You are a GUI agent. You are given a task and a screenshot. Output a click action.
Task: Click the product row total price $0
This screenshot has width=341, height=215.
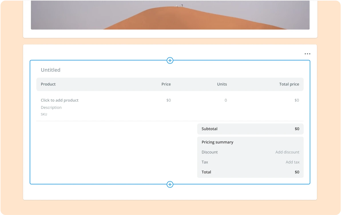pos(297,100)
